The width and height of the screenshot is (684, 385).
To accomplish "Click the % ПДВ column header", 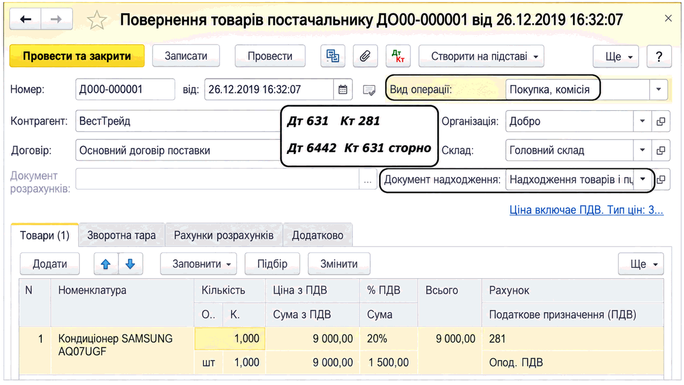I will pos(389,290).
